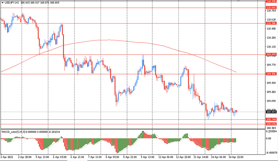This screenshot has height=161, width=278.
Task: Click the 8 Apr 05:00 time axis label
Action: click(112, 157)
